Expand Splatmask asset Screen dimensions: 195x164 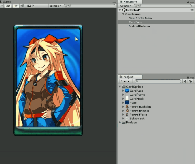point(123,118)
